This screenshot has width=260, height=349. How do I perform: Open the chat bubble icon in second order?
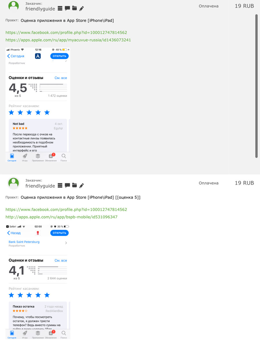67,185
